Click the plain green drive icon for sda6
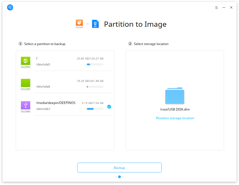This screenshot has width=239, height=185. pos(26,84)
